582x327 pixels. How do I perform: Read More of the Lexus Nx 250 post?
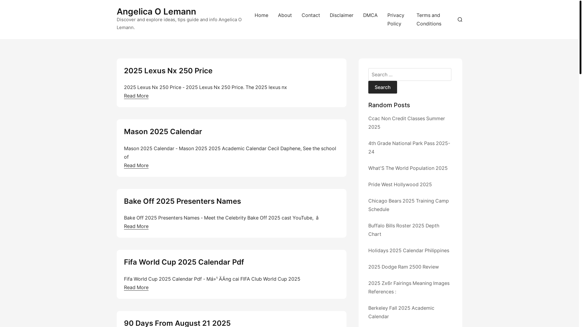point(136,96)
